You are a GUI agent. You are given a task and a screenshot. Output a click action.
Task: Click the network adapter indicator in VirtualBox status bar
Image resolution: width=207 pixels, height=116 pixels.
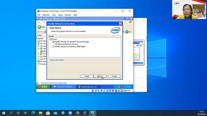tap(101, 91)
